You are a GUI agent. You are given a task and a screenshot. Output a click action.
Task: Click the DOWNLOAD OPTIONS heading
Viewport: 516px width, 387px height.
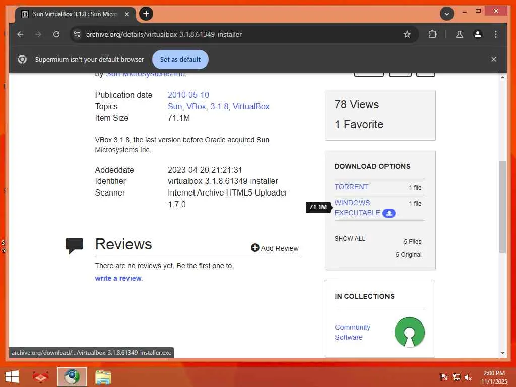coord(372,166)
